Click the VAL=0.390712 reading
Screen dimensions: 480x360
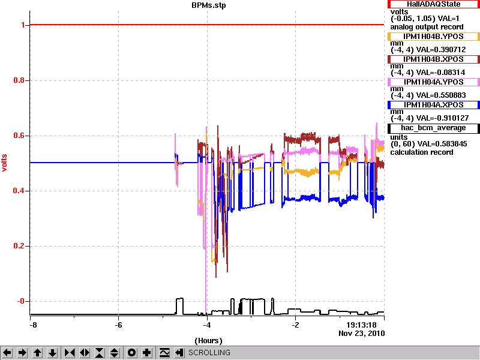pyautogui.click(x=440, y=50)
